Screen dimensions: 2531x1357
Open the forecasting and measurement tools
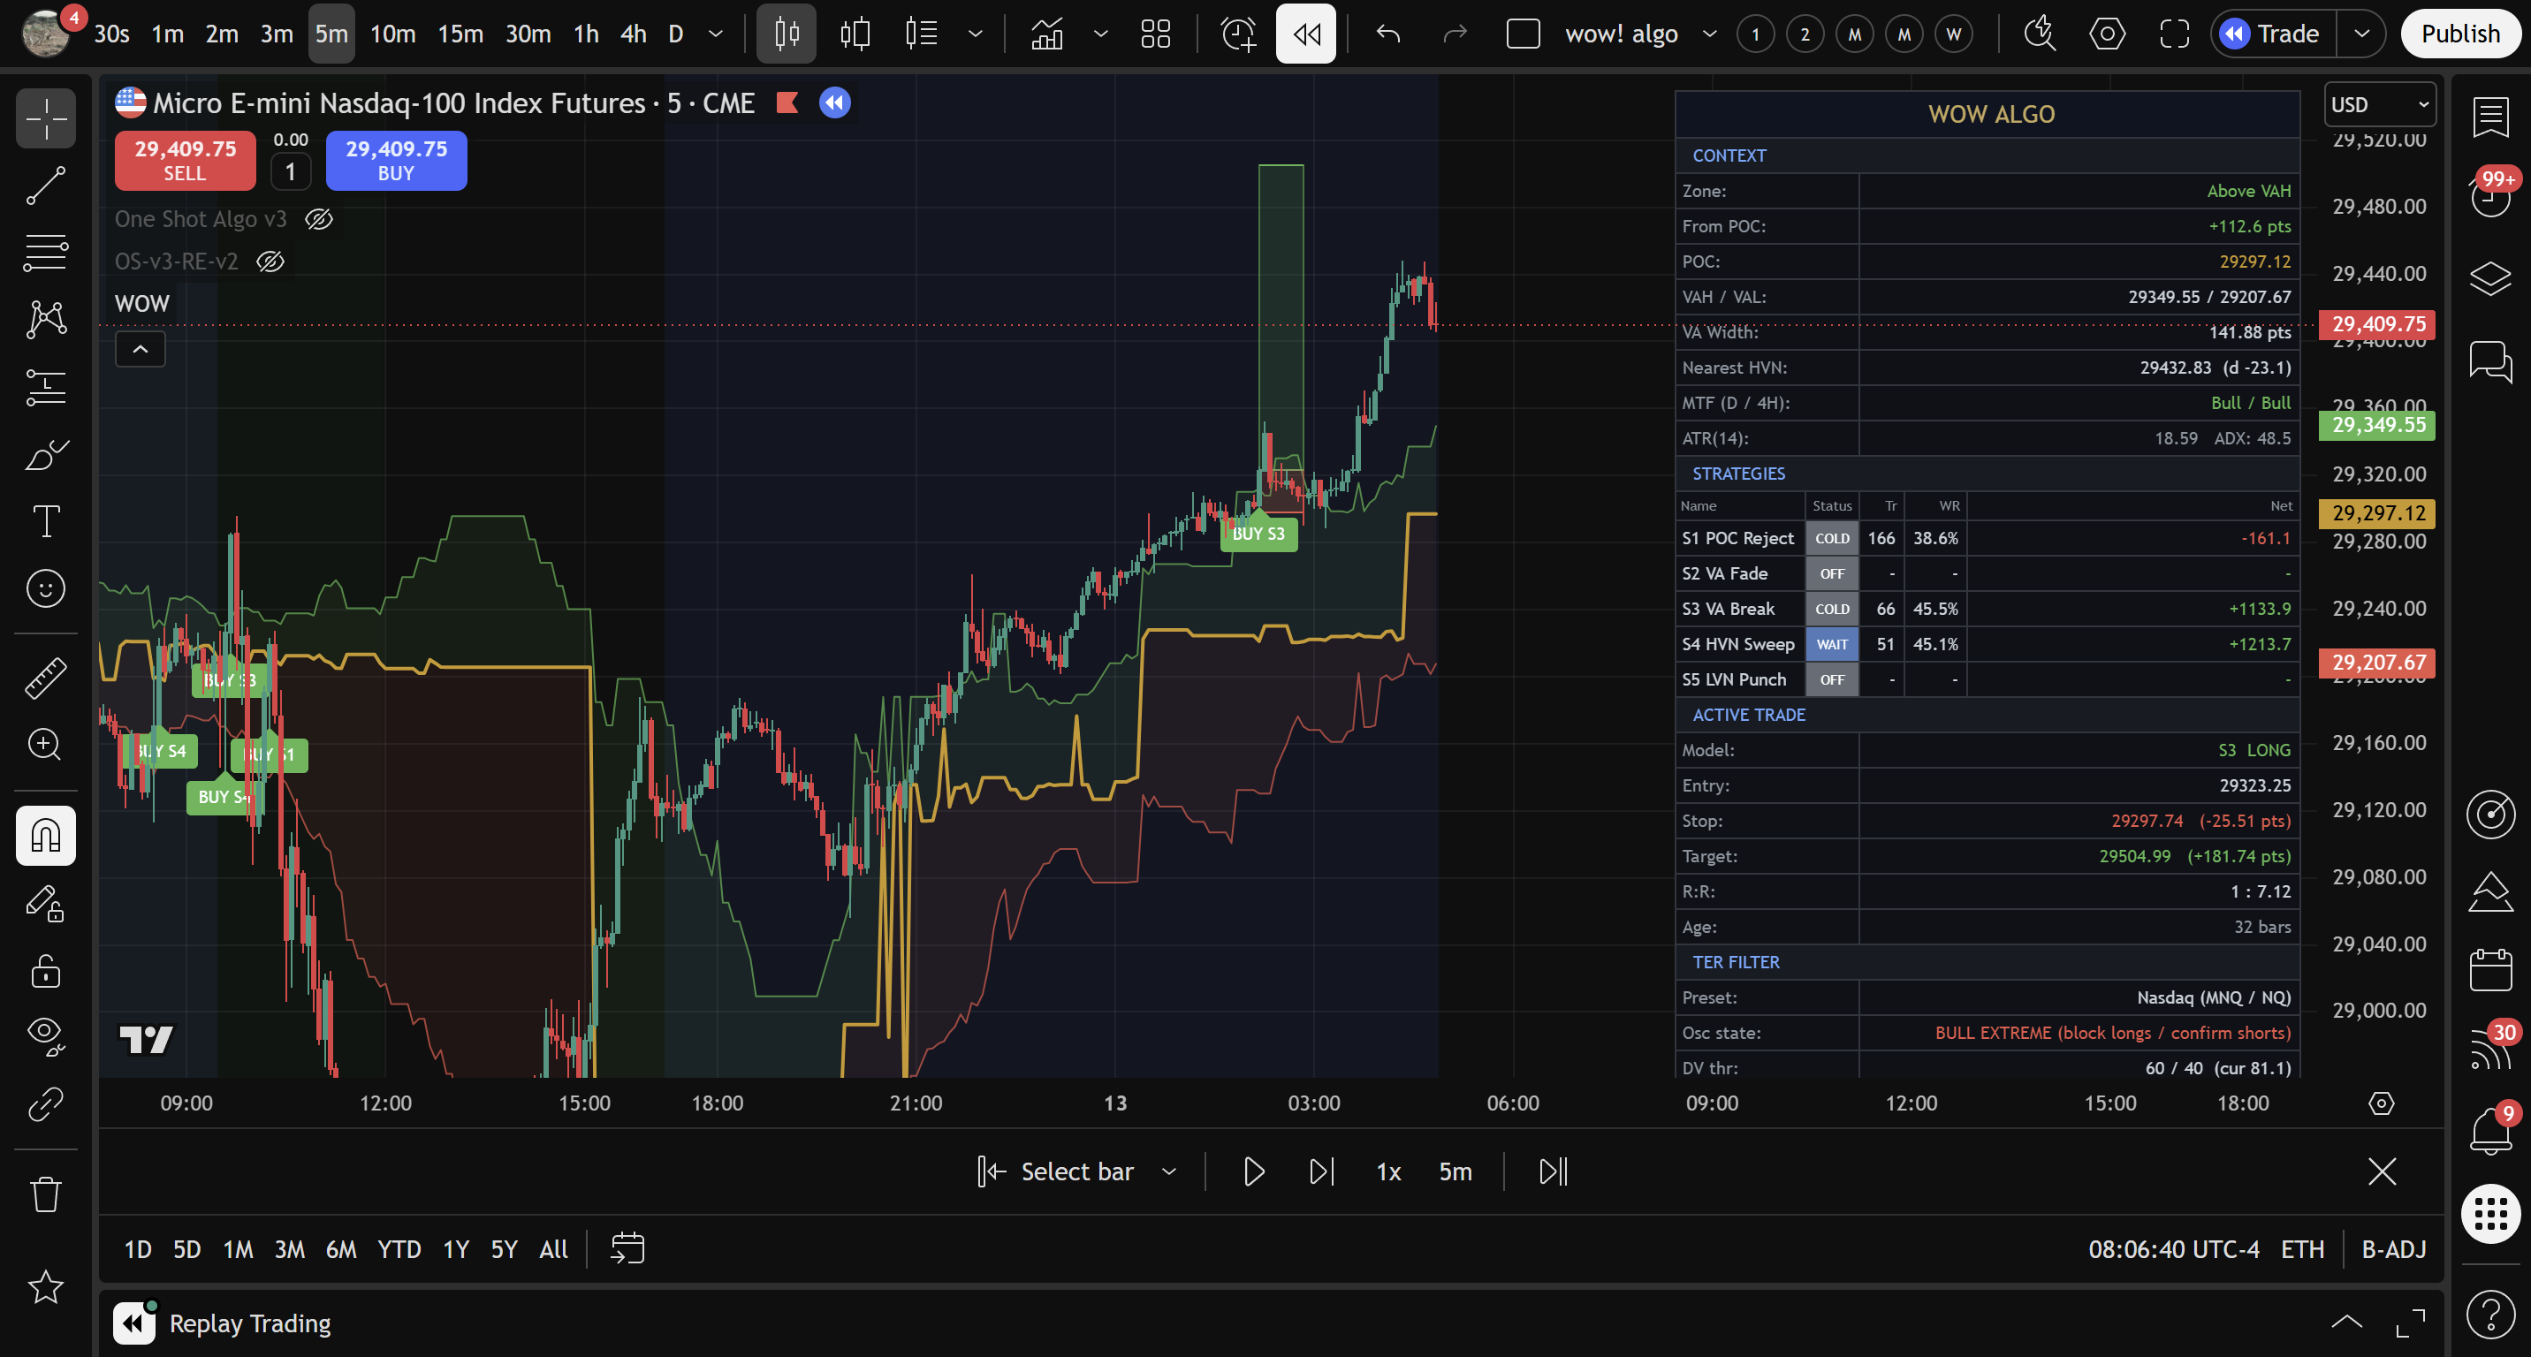[x=45, y=387]
